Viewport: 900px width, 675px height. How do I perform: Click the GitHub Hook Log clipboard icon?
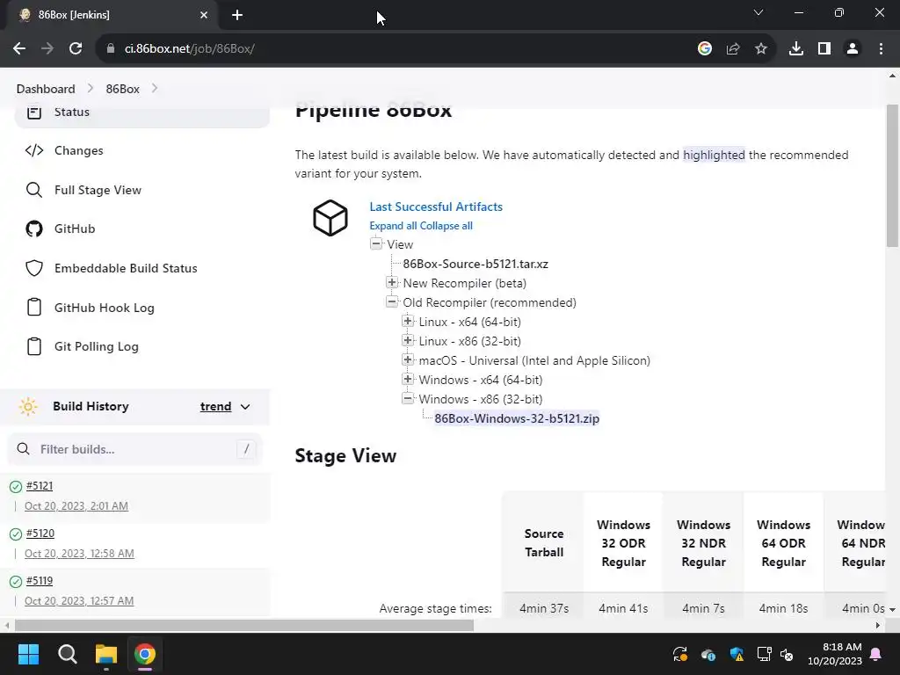34,308
